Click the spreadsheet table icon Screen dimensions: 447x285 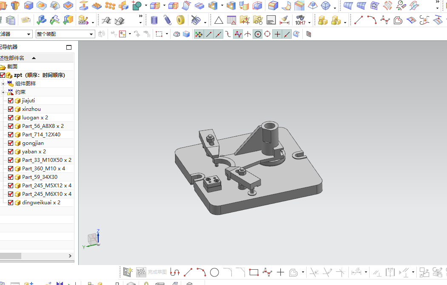pos(231,20)
